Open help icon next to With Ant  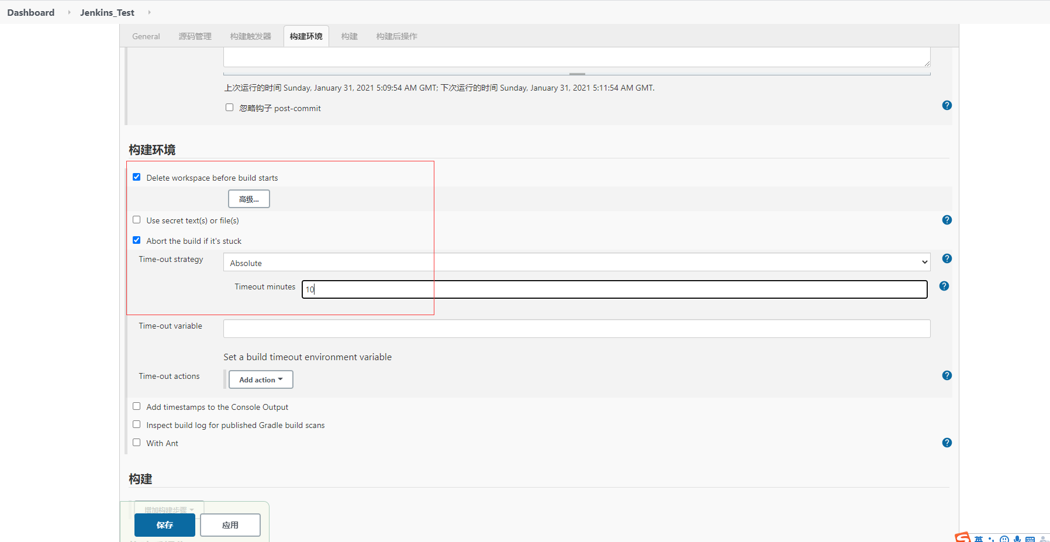pos(947,443)
